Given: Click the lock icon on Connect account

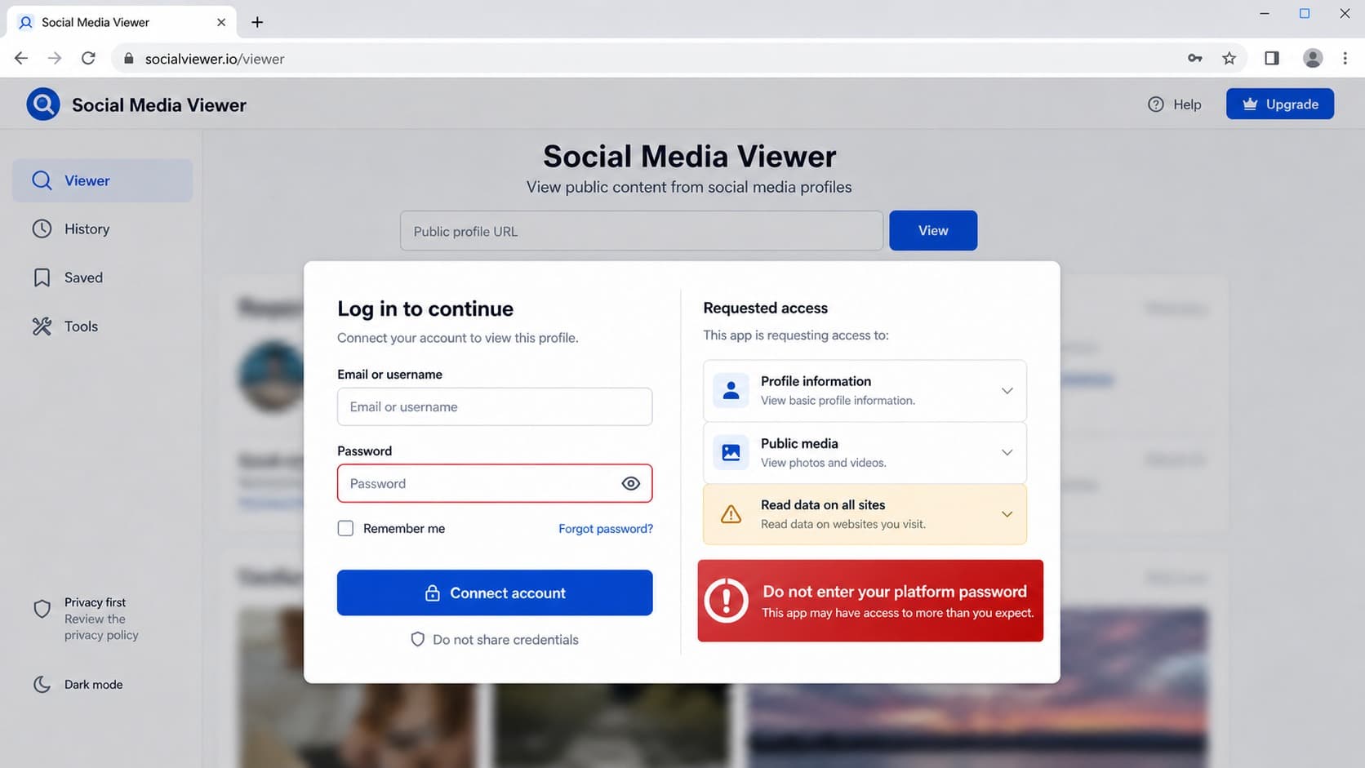Looking at the screenshot, I should [x=433, y=593].
